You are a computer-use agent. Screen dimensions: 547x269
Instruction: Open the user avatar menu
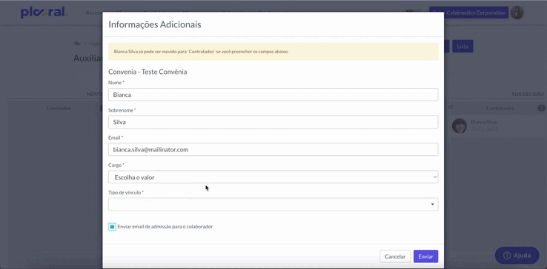[517, 13]
